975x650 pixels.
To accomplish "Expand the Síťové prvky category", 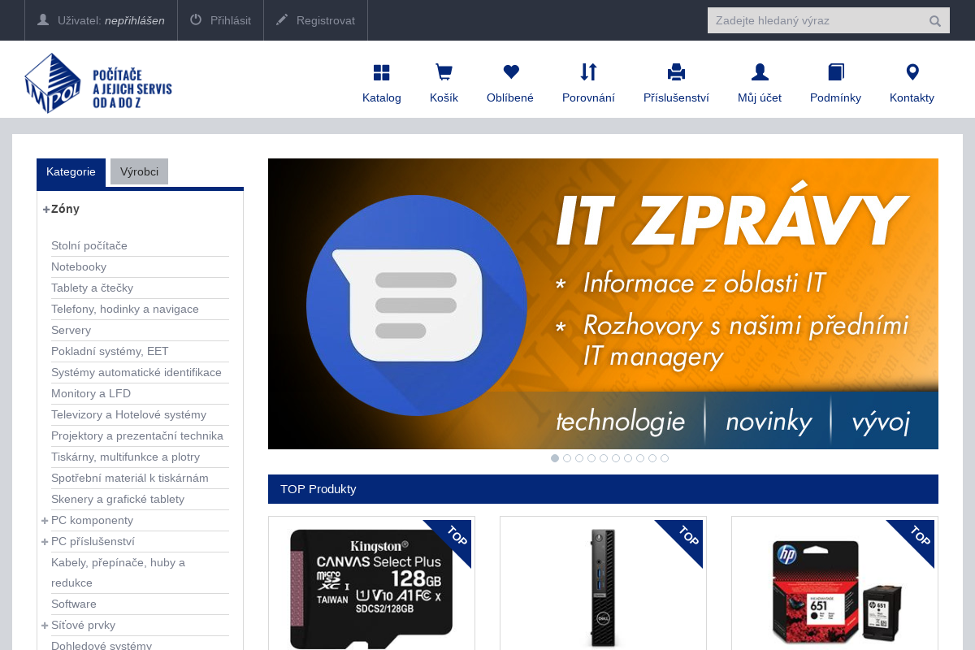I will 45,625.
